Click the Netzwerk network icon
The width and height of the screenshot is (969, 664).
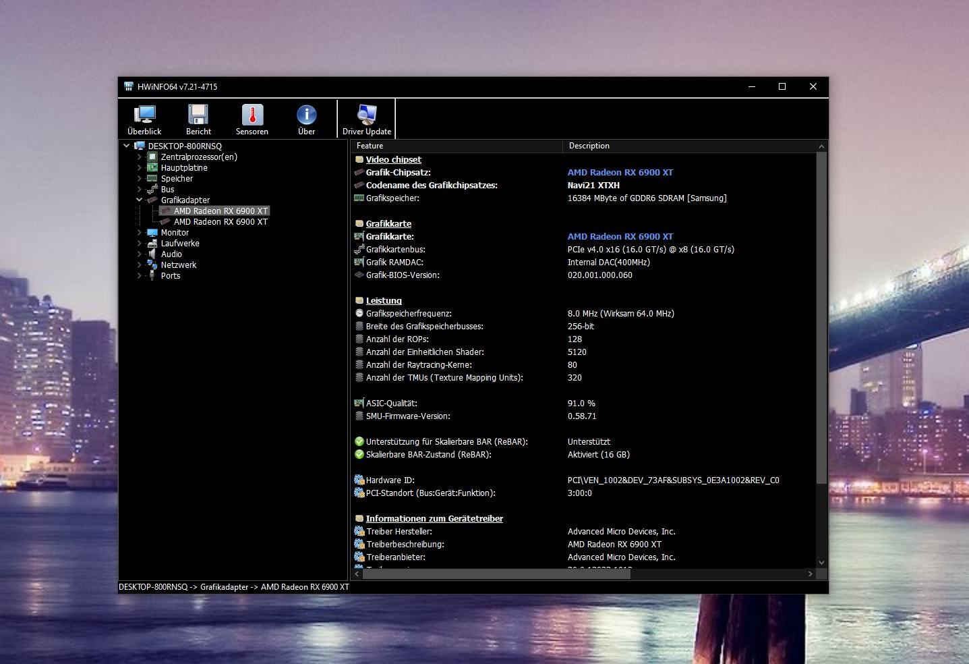[152, 265]
